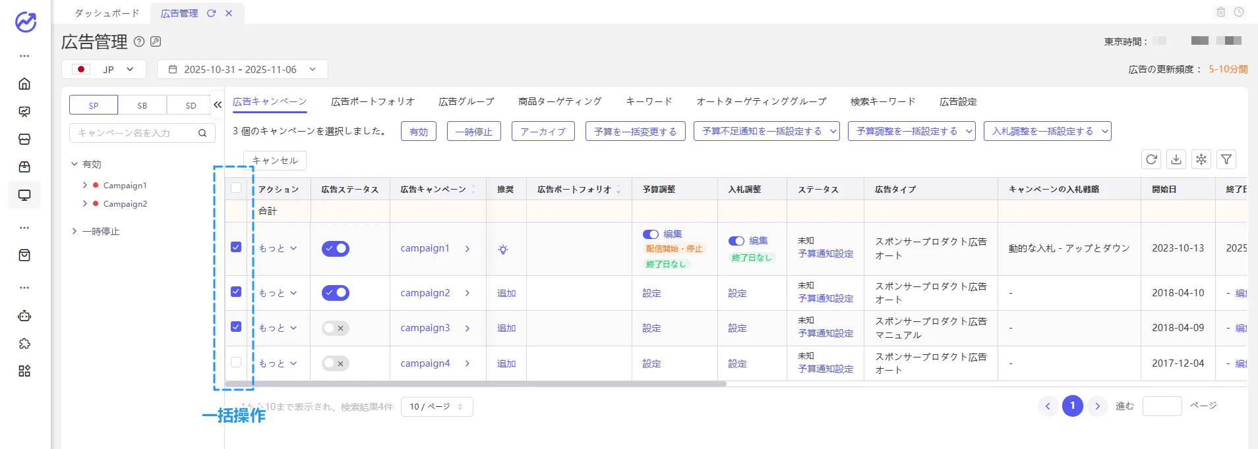The width and height of the screenshot is (1258, 449).
Task: Expand 入札調整を一括設定する dropdown
Action: click(1047, 131)
